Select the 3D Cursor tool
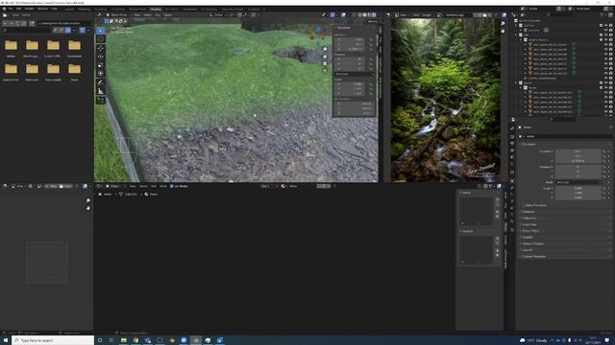Screen dimensions: 615x345 point(101,39)
